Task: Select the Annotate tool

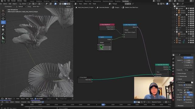Action: pos(3,34)
